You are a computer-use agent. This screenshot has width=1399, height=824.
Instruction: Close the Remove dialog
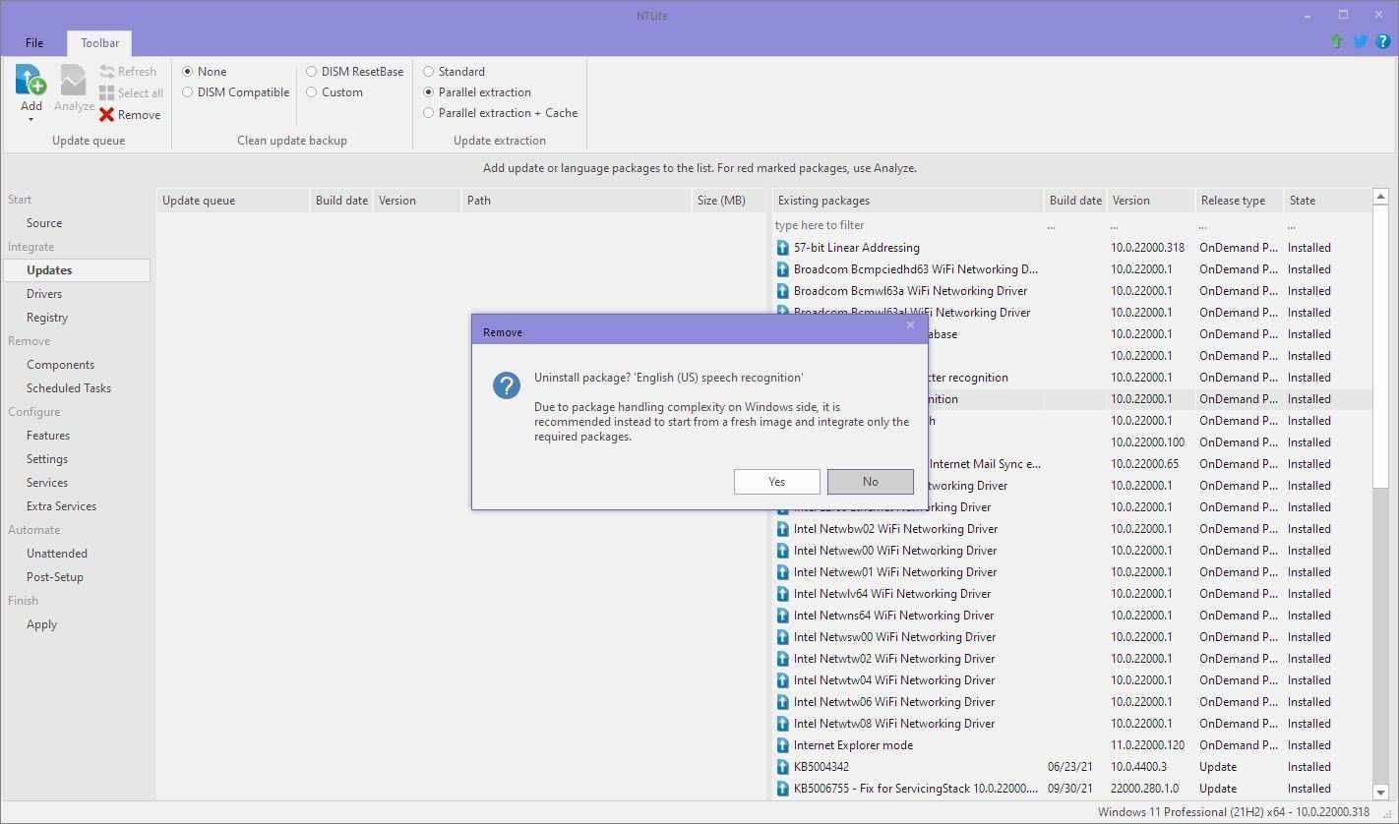[x=910, y=325]
